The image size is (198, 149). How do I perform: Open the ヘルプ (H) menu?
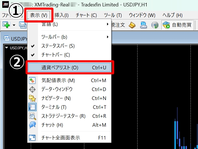pyautogui.click(x=172, y=15)
